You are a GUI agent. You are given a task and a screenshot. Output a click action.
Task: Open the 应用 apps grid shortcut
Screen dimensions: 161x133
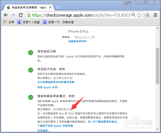coord(9,22)
